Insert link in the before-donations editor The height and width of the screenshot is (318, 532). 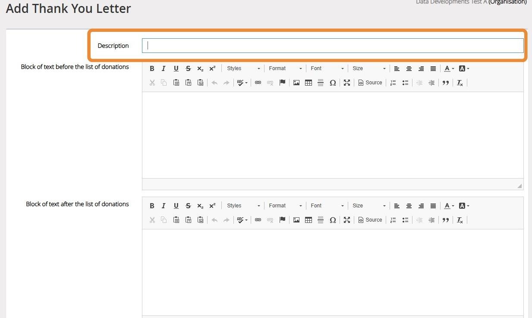258,83
